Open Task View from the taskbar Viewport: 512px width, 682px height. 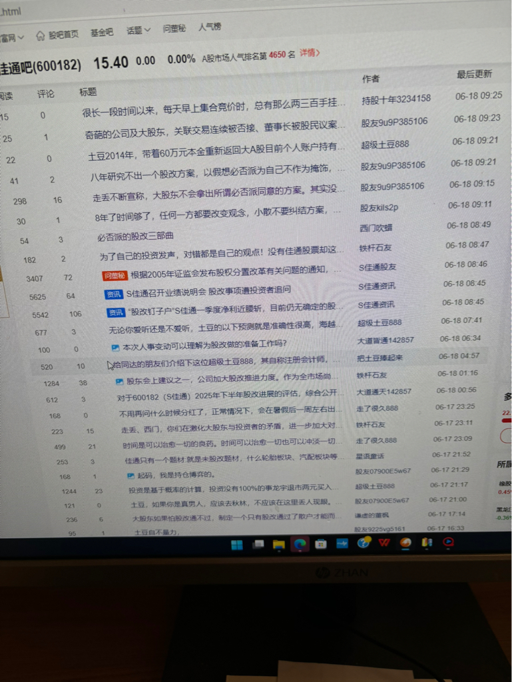[258, 545]
